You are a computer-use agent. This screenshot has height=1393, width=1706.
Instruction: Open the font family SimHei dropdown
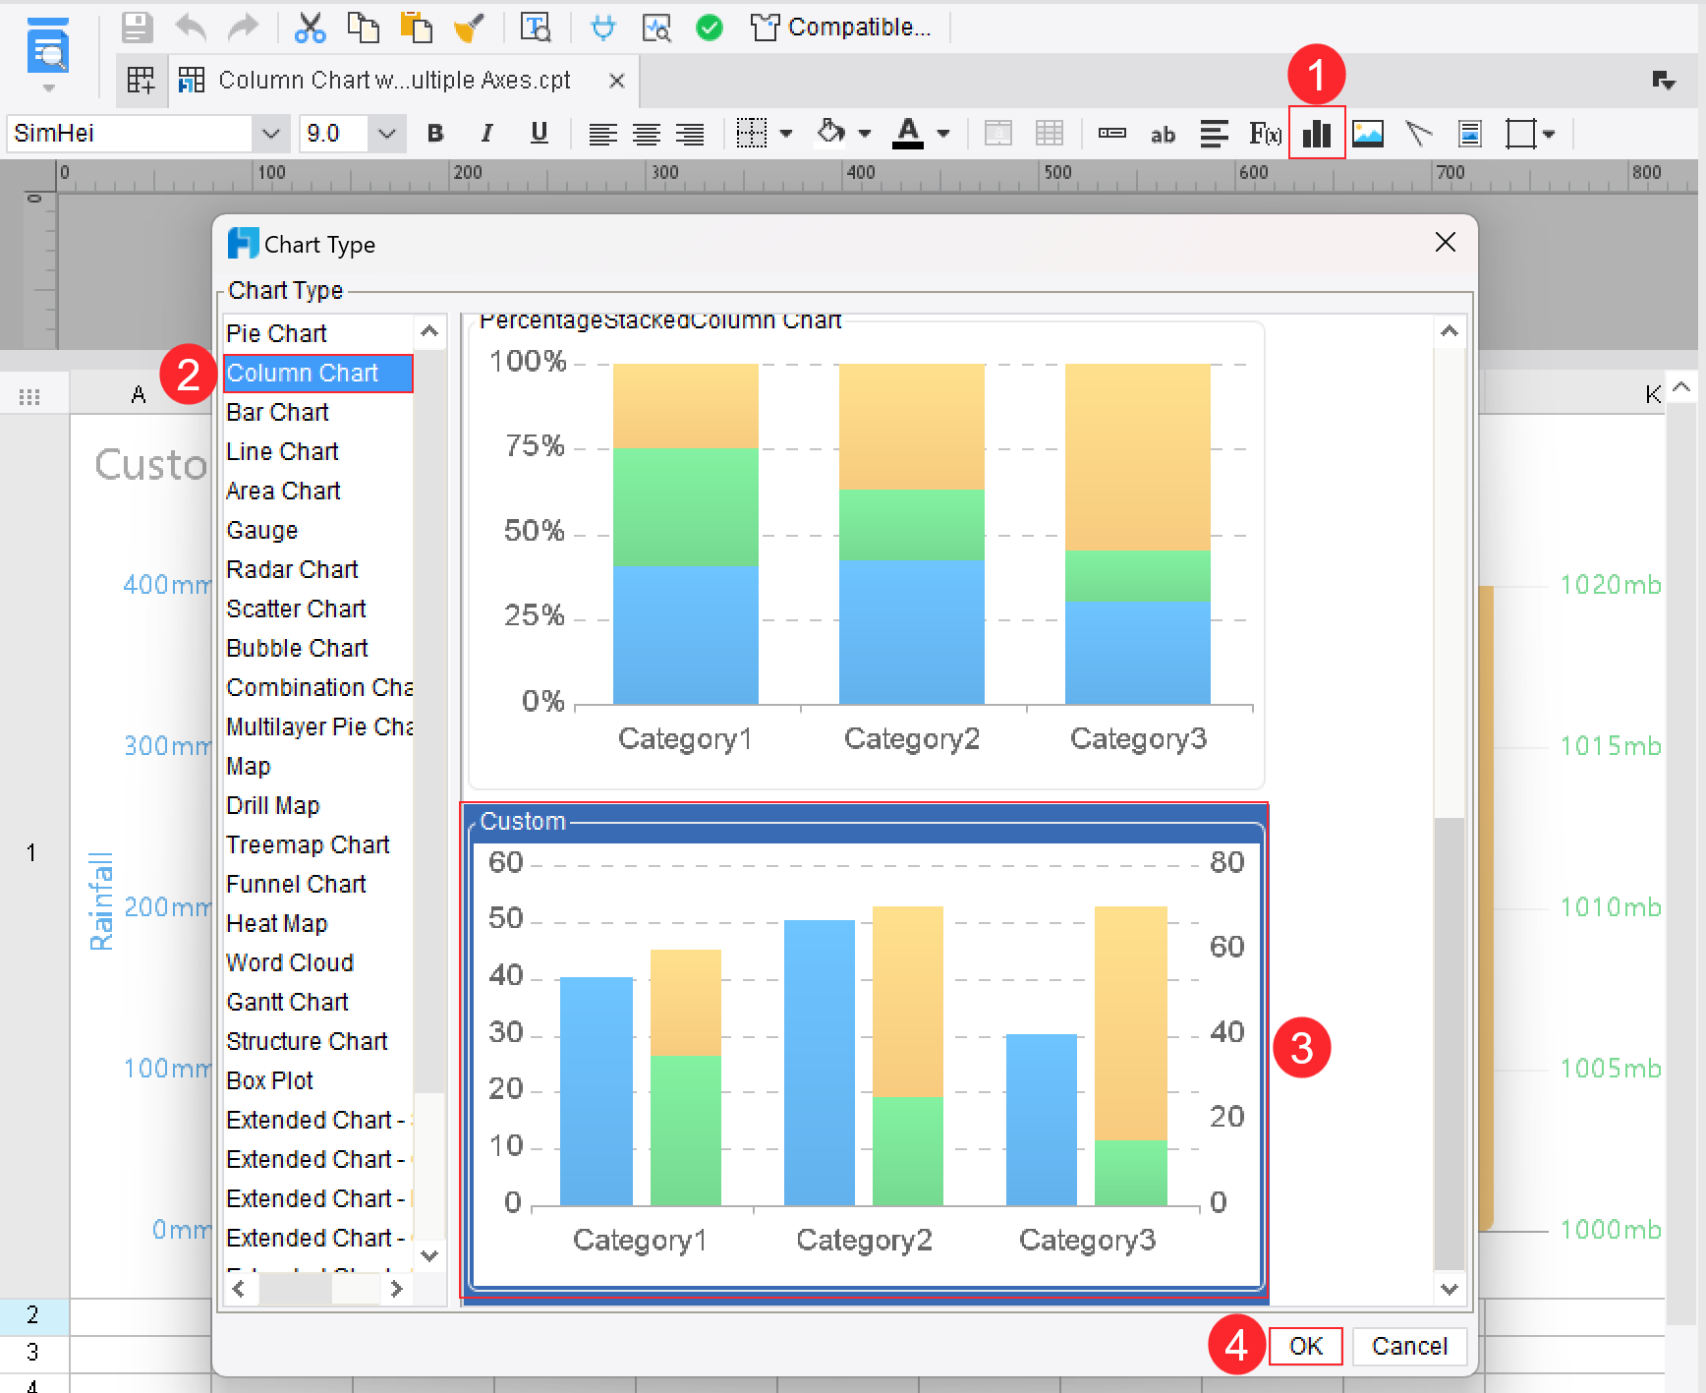(270, 134)
